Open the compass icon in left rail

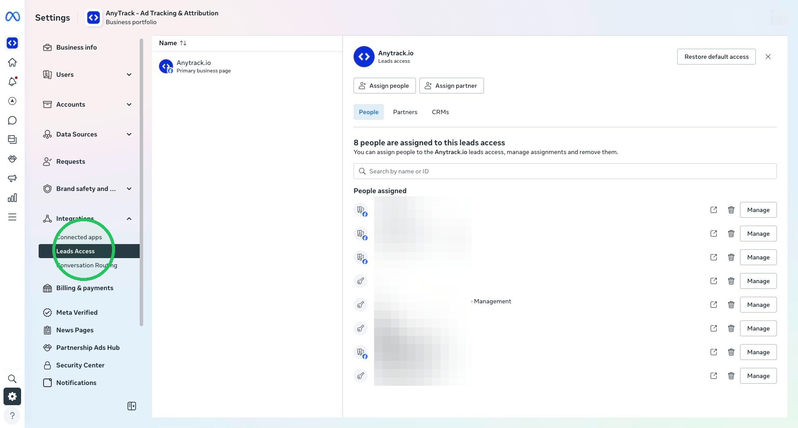(12, 101)
